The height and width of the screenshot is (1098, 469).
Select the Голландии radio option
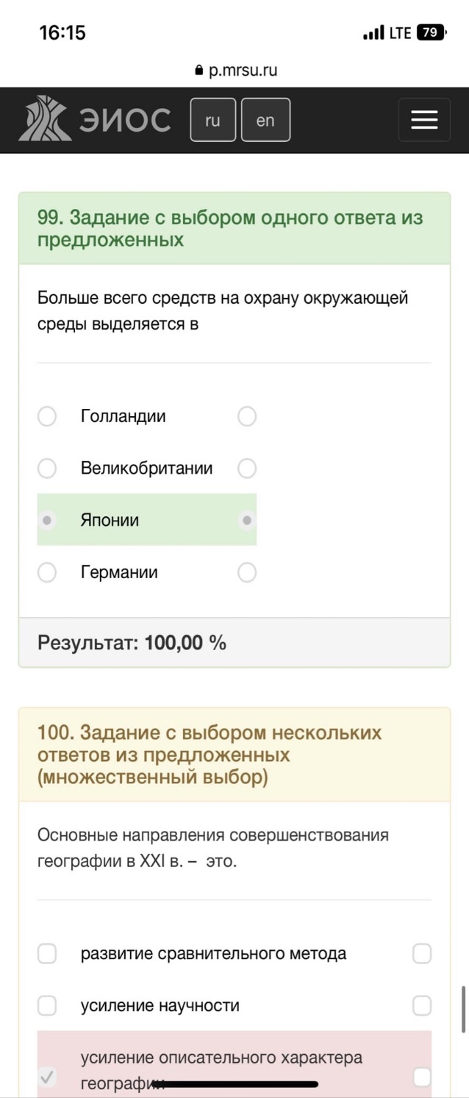(47, 417)
